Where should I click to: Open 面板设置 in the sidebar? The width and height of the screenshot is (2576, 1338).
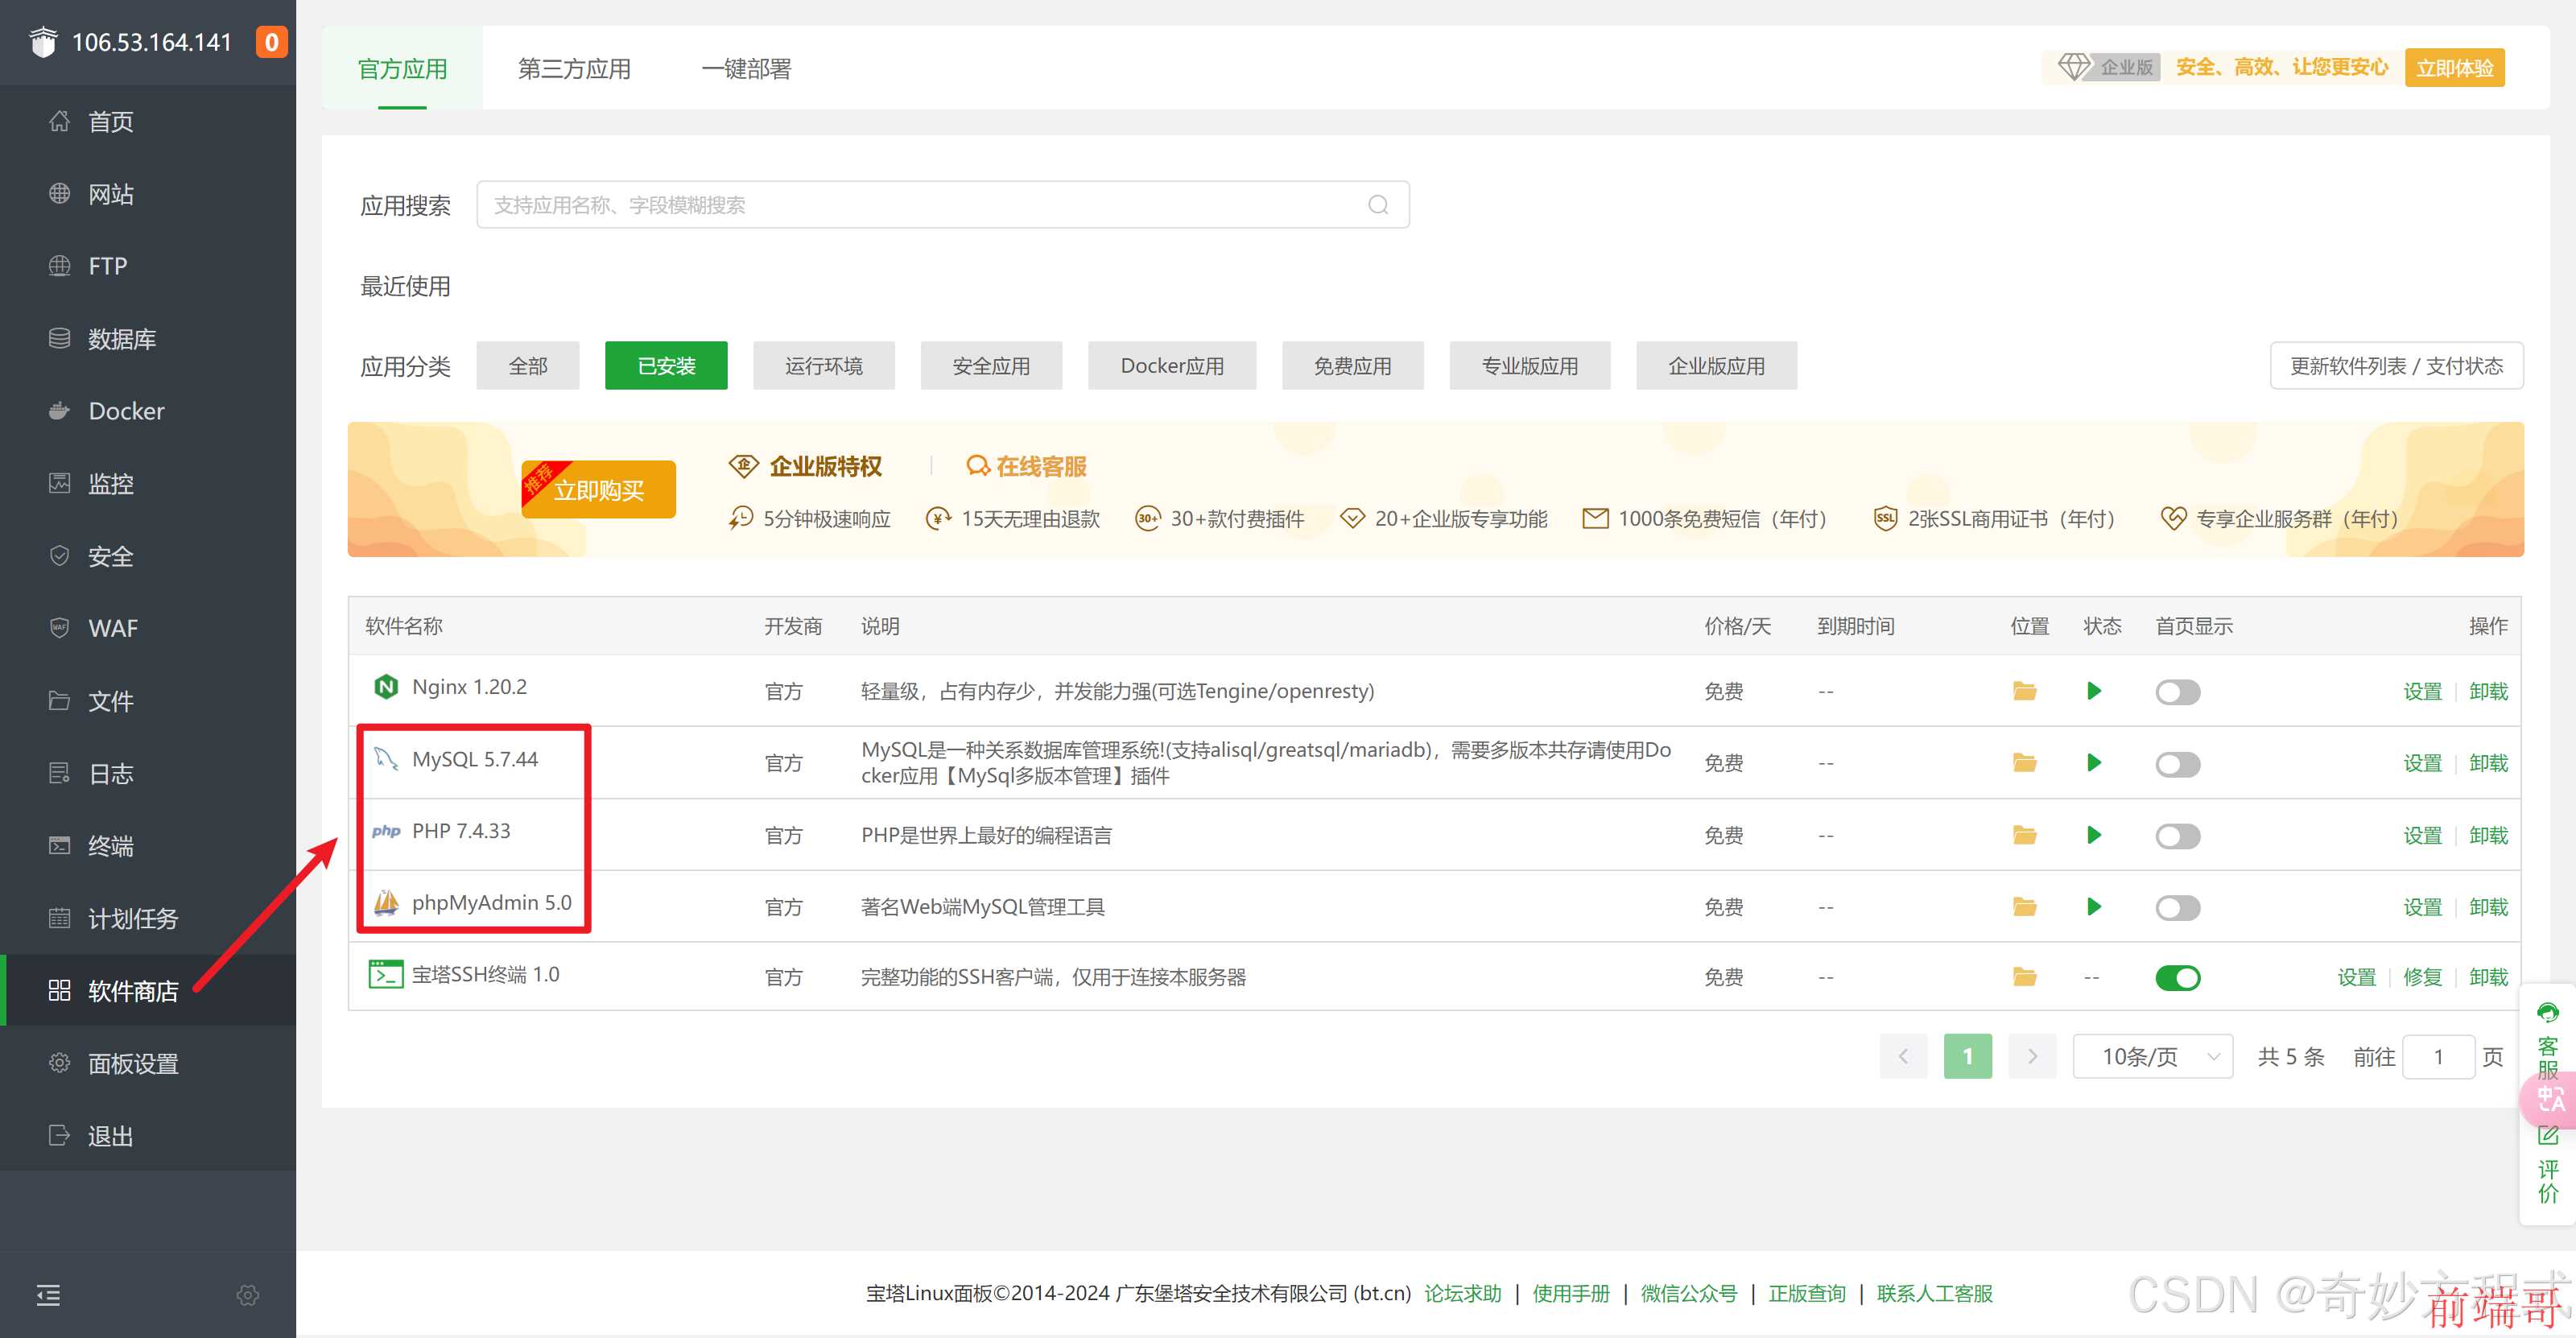coord(148,1064)
